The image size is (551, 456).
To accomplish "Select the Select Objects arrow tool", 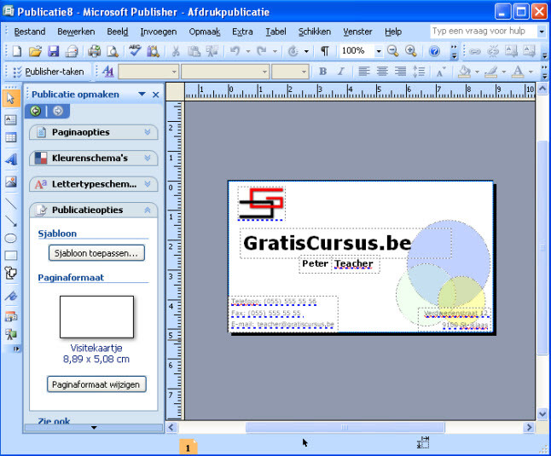I will 11,98.
